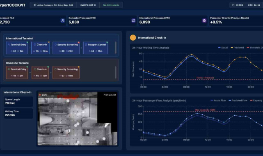Open International Security Screening stage card
The height and width of the screenshot is (156, 263).
[x=66, y=48]
